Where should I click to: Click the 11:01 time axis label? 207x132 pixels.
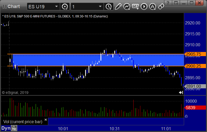(166, 129)
